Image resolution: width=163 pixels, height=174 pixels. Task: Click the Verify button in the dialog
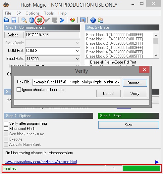click(135, 94)
